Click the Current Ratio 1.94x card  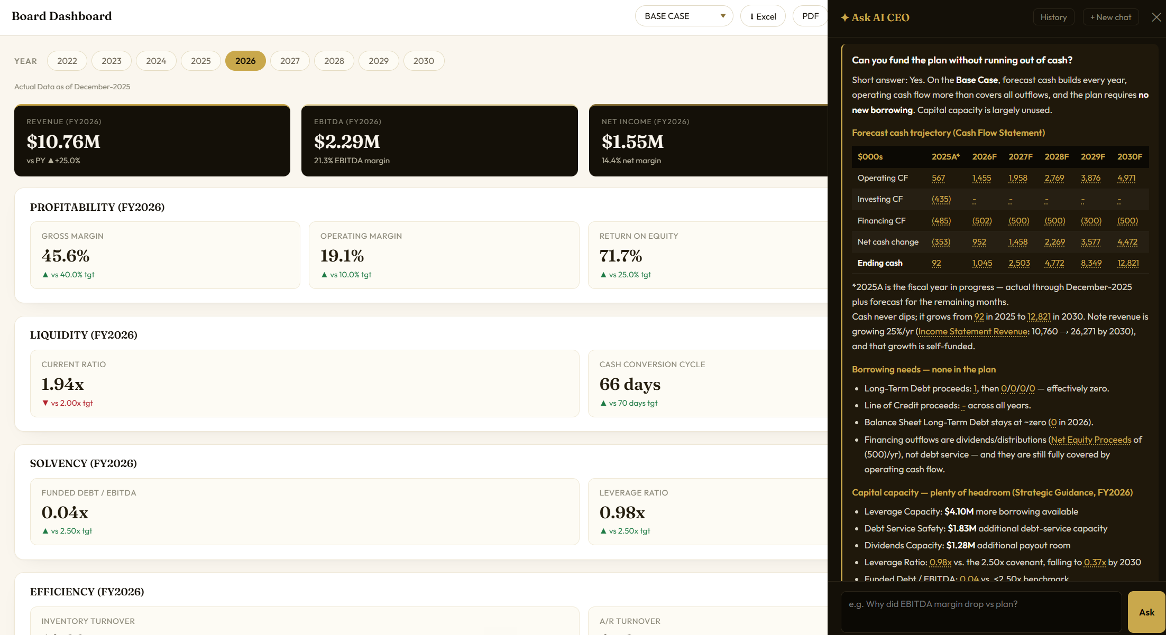coord(305,384)
